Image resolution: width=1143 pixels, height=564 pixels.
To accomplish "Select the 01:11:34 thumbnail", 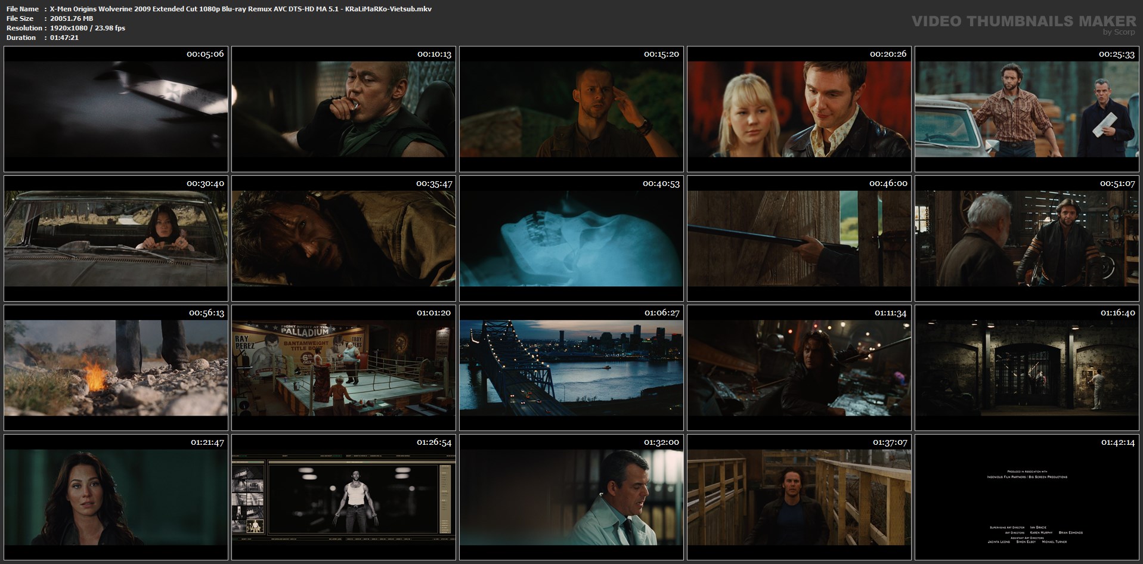I will tap(799, 368).
